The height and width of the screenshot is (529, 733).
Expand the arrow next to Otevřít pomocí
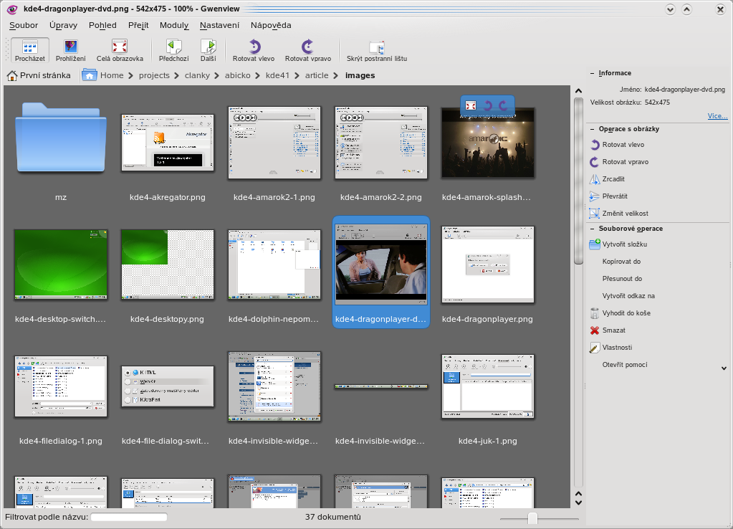(x=724, y=368)
